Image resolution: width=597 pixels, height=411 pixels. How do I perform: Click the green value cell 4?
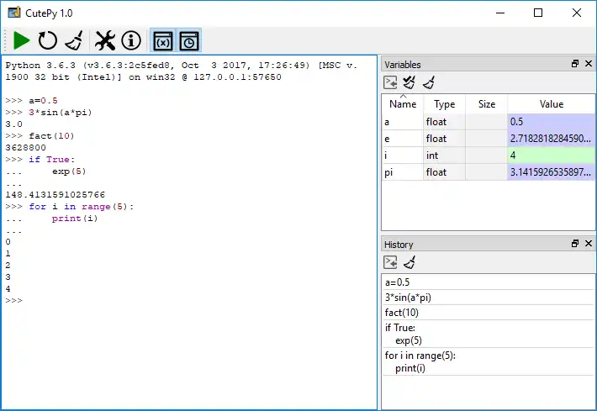pos(551,155)
